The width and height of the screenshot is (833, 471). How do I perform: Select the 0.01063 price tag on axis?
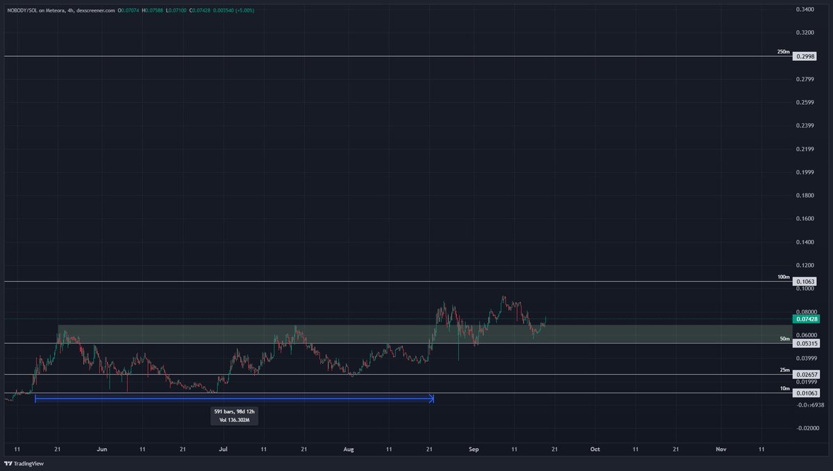click(806, 393)
